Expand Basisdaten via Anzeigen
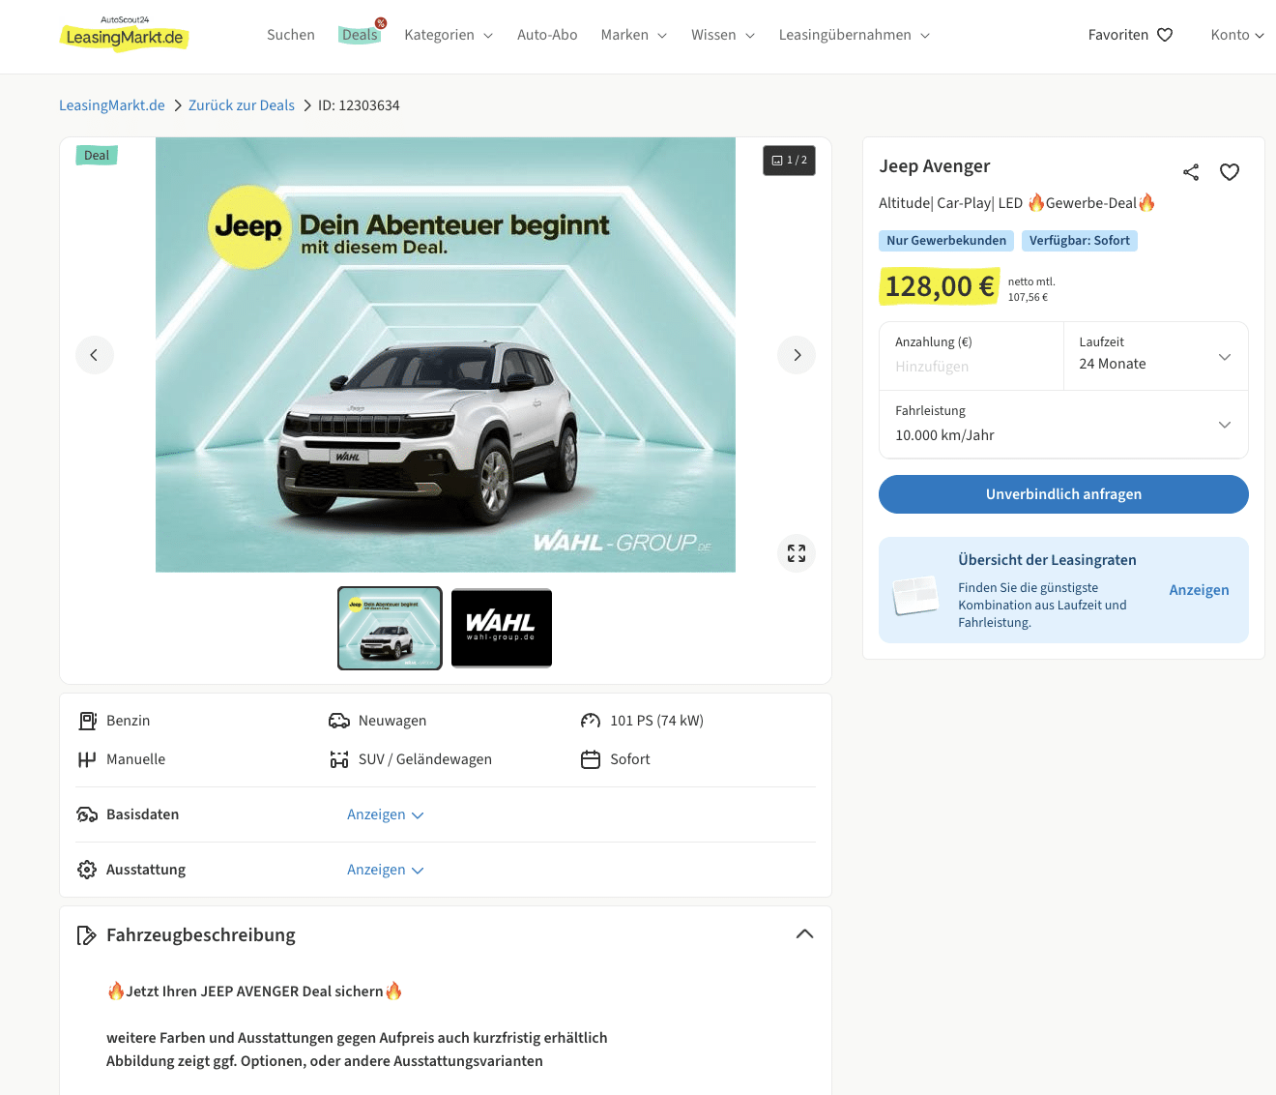1276x1095 pixels. (x=385, y=814)
